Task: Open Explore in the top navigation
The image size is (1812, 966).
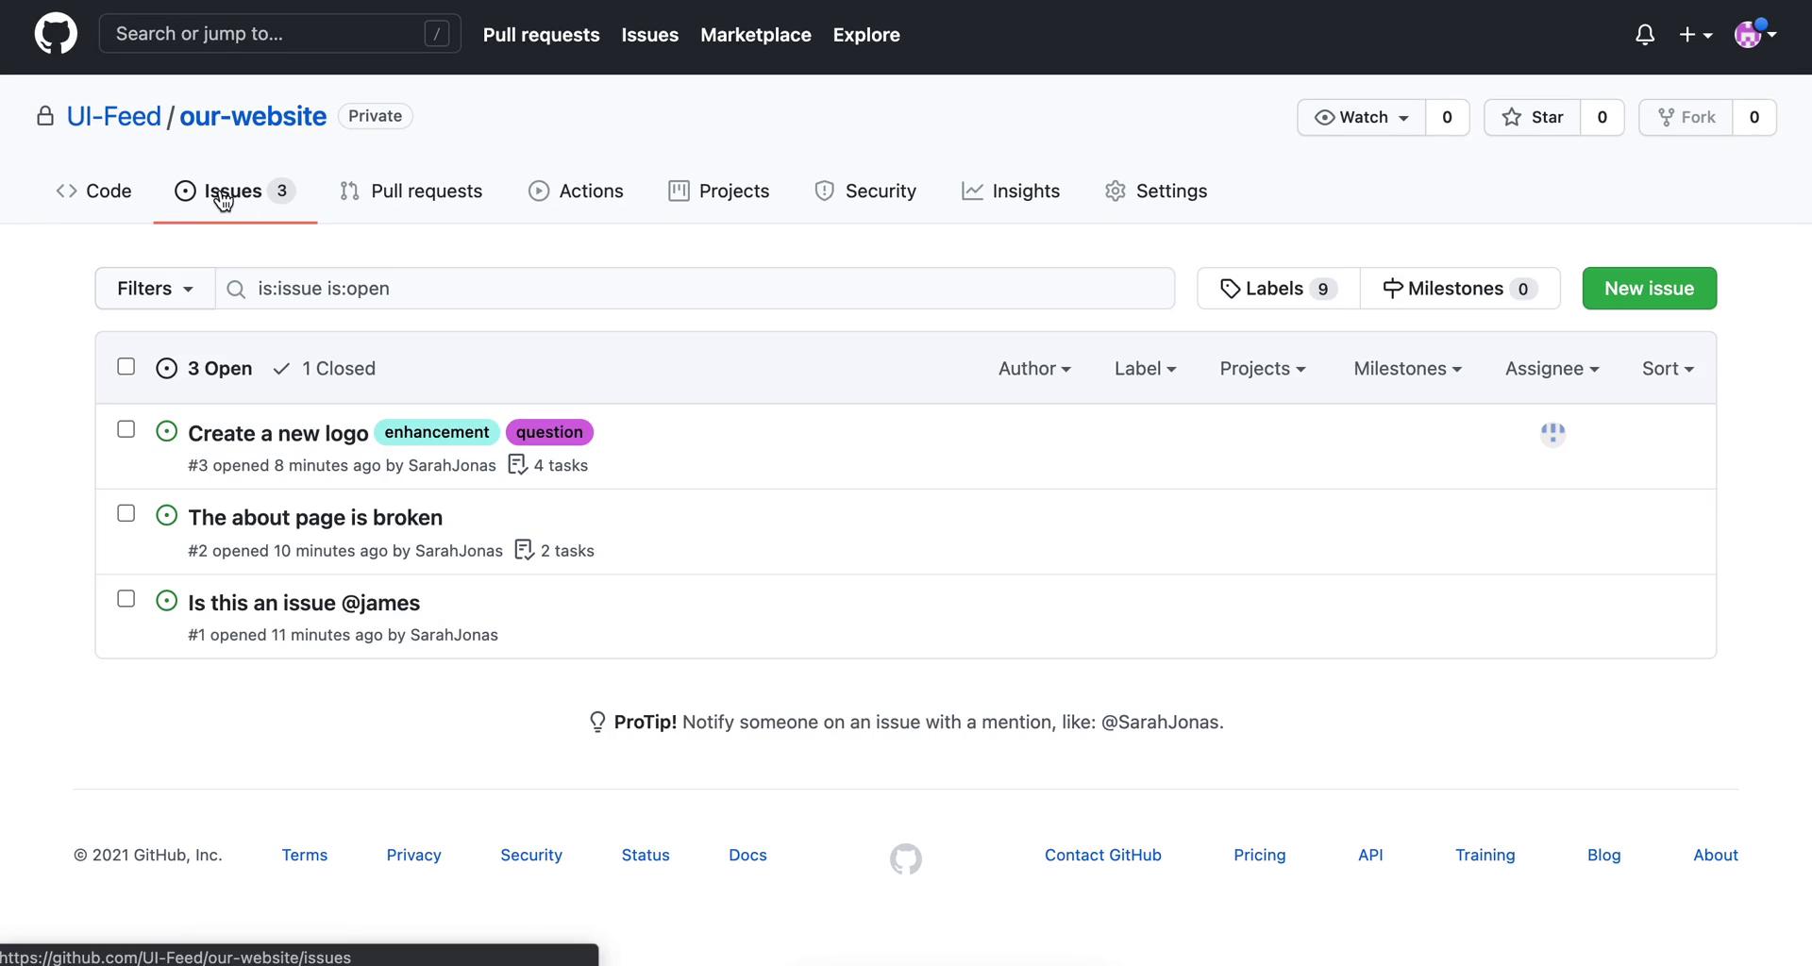Action: coord(866,35)
